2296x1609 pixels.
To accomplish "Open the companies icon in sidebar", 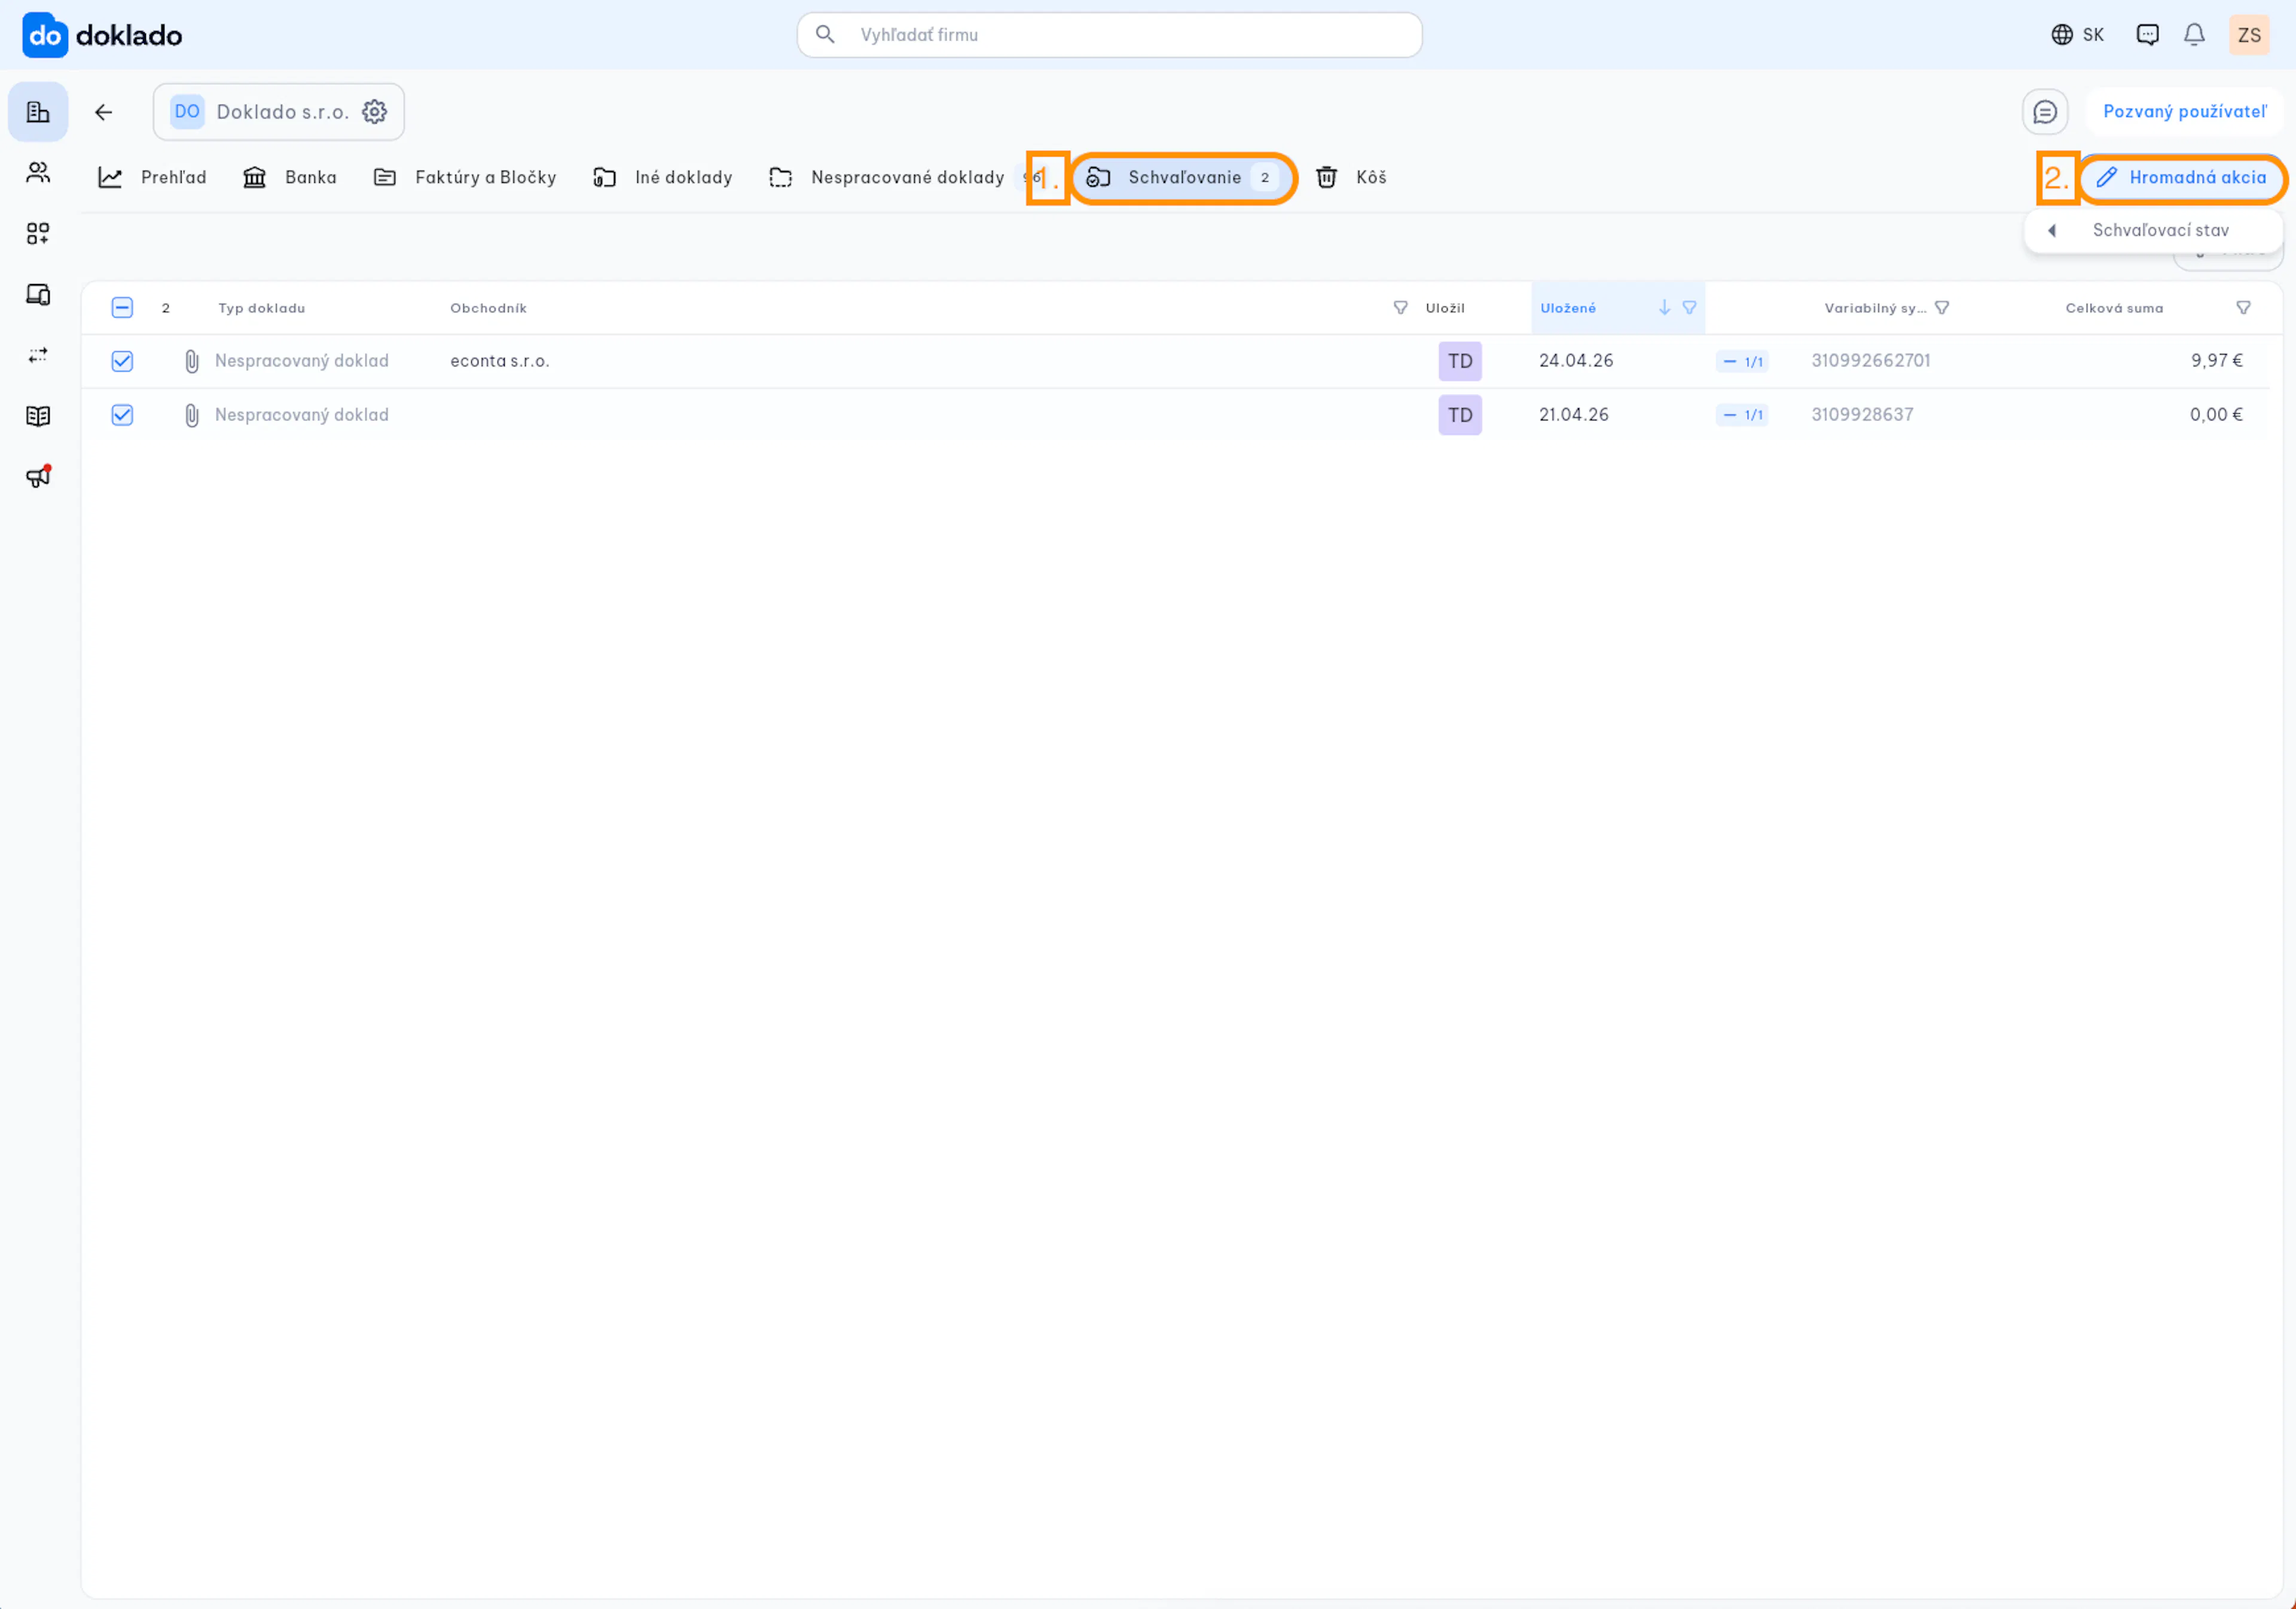I will pos(38,112).
